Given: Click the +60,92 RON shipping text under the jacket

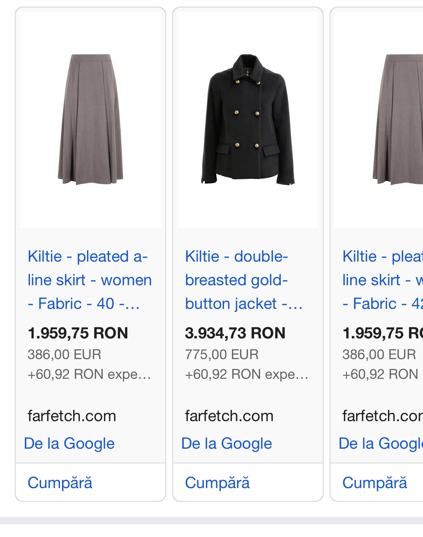Looking at the screenshot, I should point(247,374).
